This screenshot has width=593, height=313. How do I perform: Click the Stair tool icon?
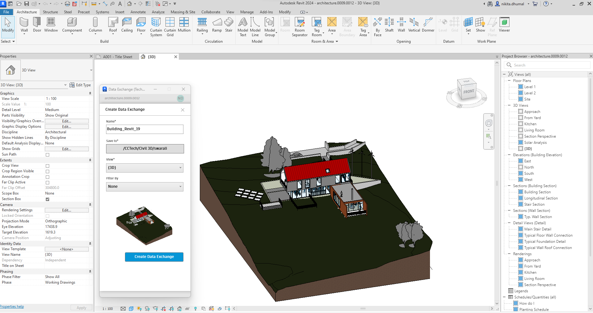[x=229, y=25]
